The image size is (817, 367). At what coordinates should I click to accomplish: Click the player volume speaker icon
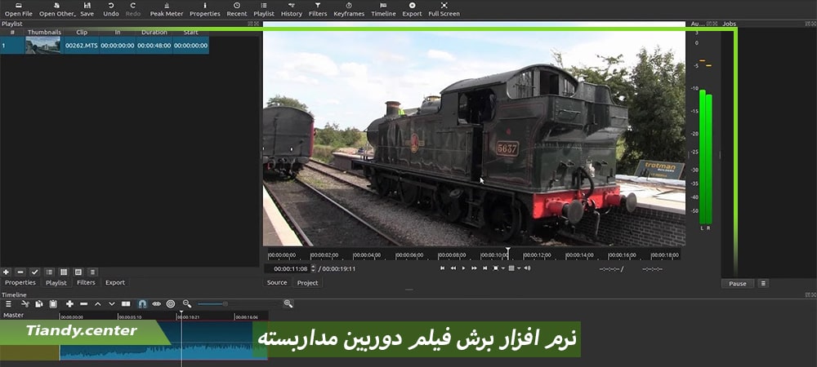point(527,268)
